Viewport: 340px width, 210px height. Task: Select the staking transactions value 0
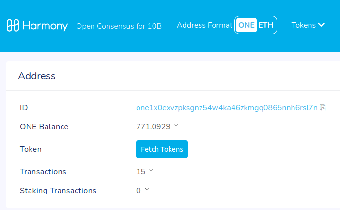139,191
